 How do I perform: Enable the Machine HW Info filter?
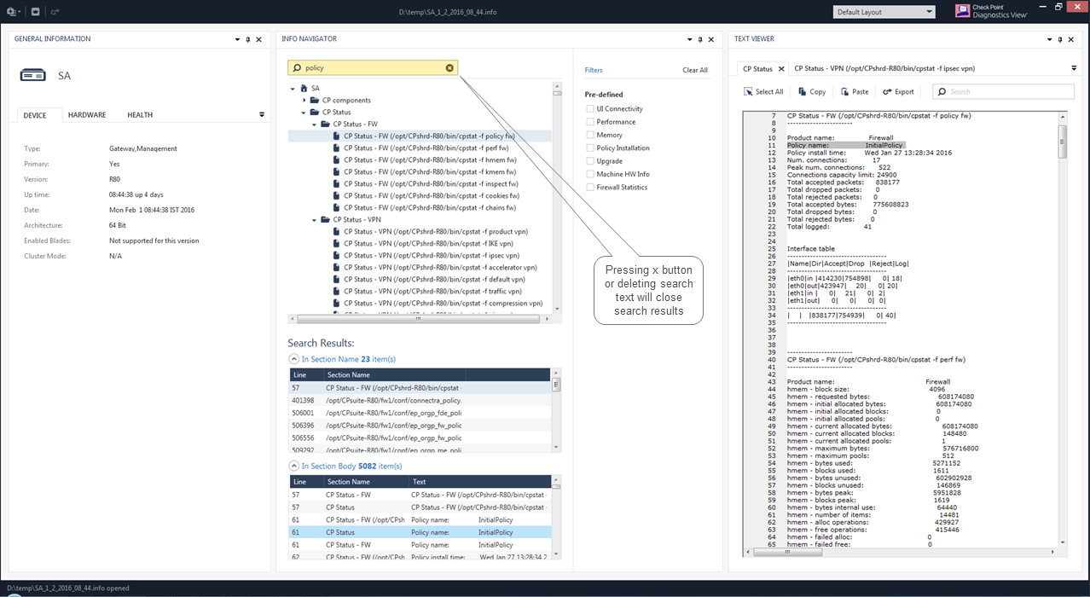click(x=590, y=174)
